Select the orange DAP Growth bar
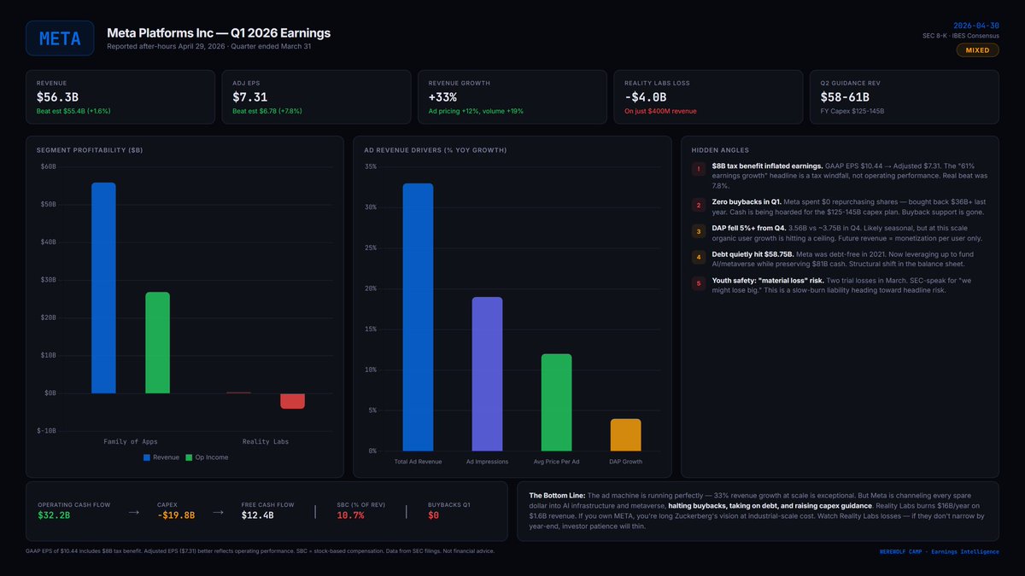Screen dimensions: 1025x576 click(625, 435)
